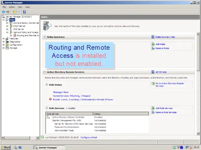Click the Server Manager taskbar button

50,147
